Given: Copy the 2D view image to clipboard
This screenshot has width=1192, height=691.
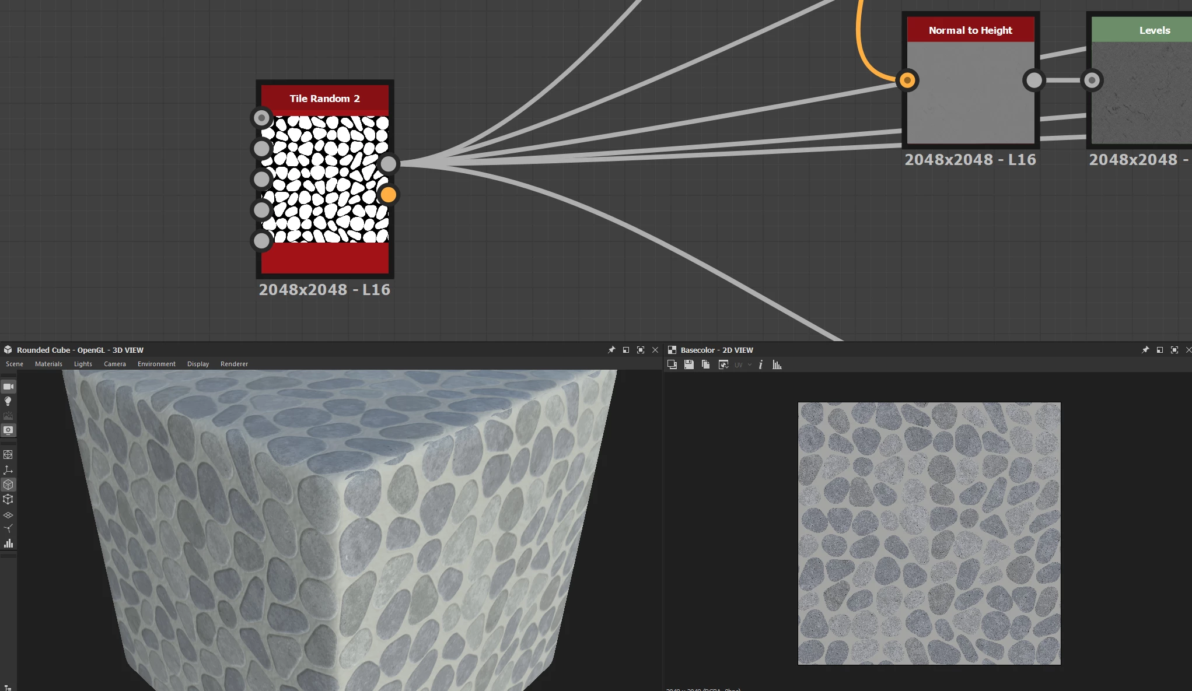Looking at the screenshot, I should (706, 364).
